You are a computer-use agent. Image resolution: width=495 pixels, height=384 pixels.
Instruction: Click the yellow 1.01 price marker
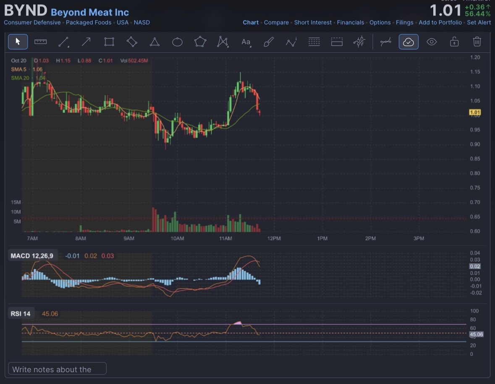(475, 112)
